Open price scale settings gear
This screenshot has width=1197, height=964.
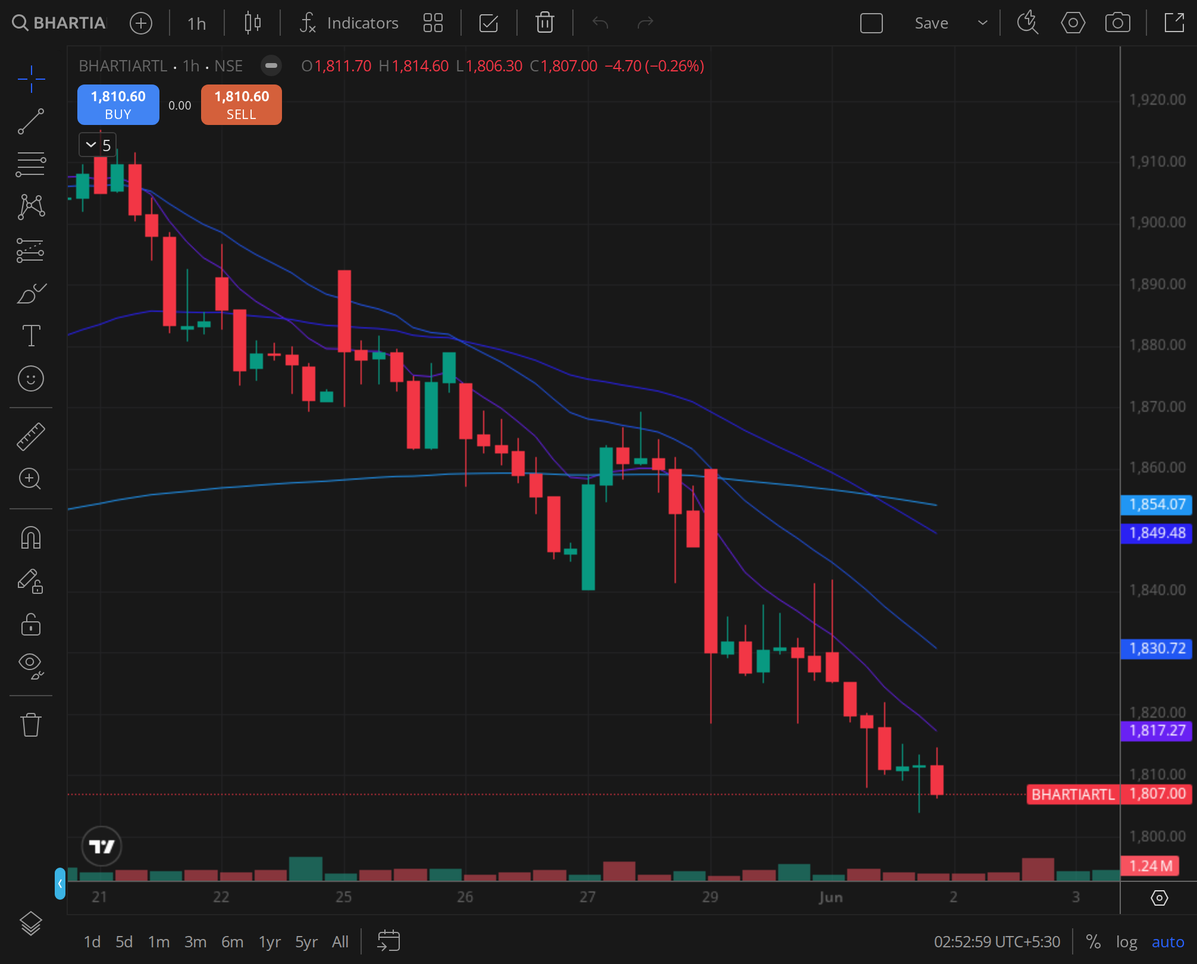point(1159,897)
